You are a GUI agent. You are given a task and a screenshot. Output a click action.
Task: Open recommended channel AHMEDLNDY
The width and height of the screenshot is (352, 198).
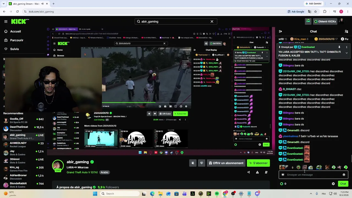coord(23,145)
